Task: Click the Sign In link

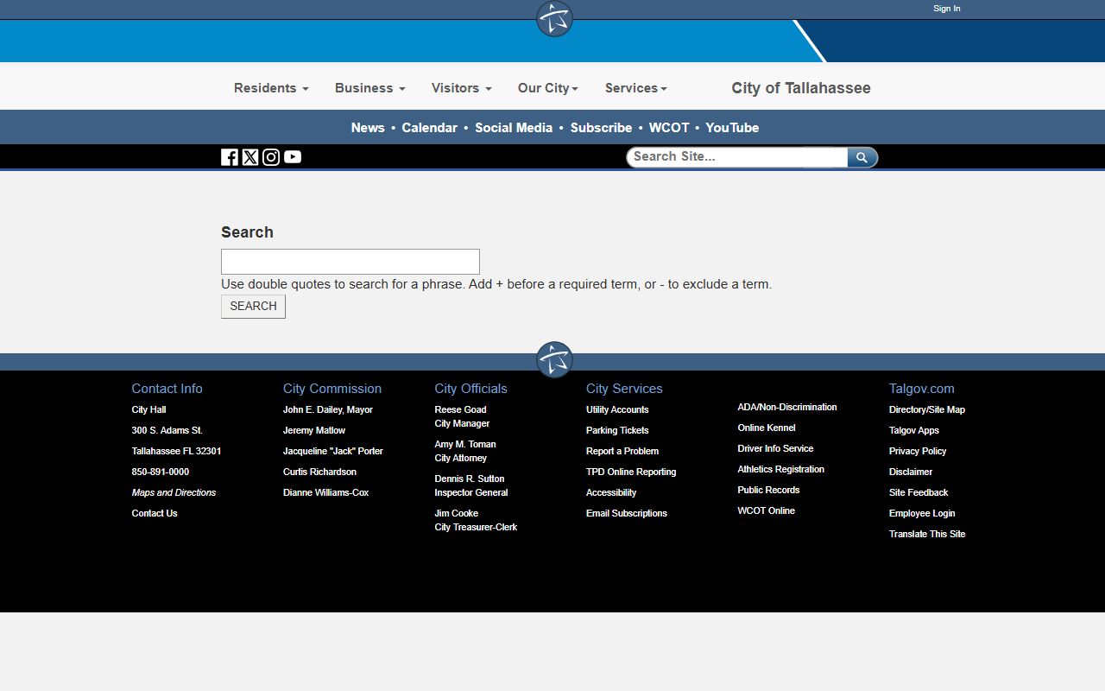Action: (x=946, y=9)
